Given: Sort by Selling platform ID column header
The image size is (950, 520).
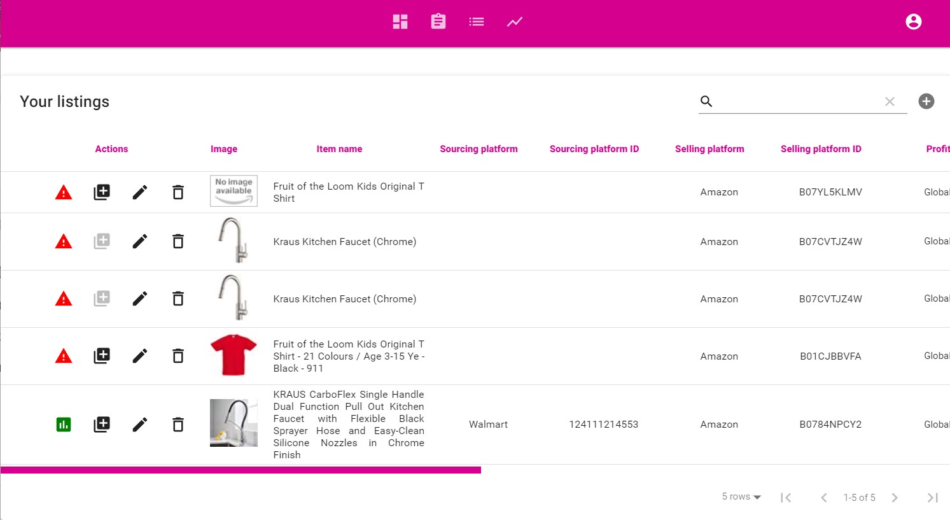Looking at the screenshot, I should click(x=821, y=149).
